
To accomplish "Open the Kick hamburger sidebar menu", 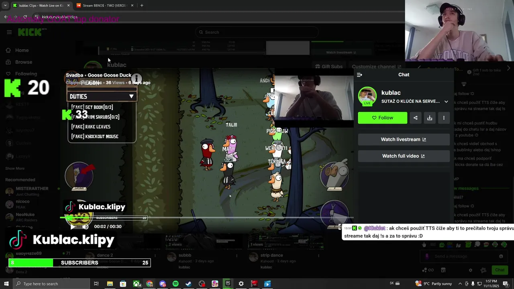I will click(9, 32).
